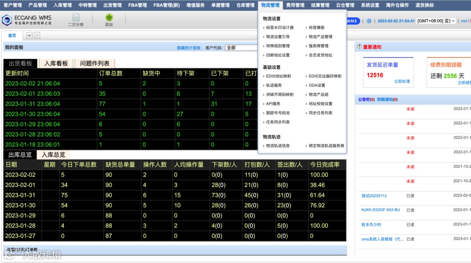Open 系统设置 menu
The height and width of the screenshot is (263, 471).
[370, 5]
